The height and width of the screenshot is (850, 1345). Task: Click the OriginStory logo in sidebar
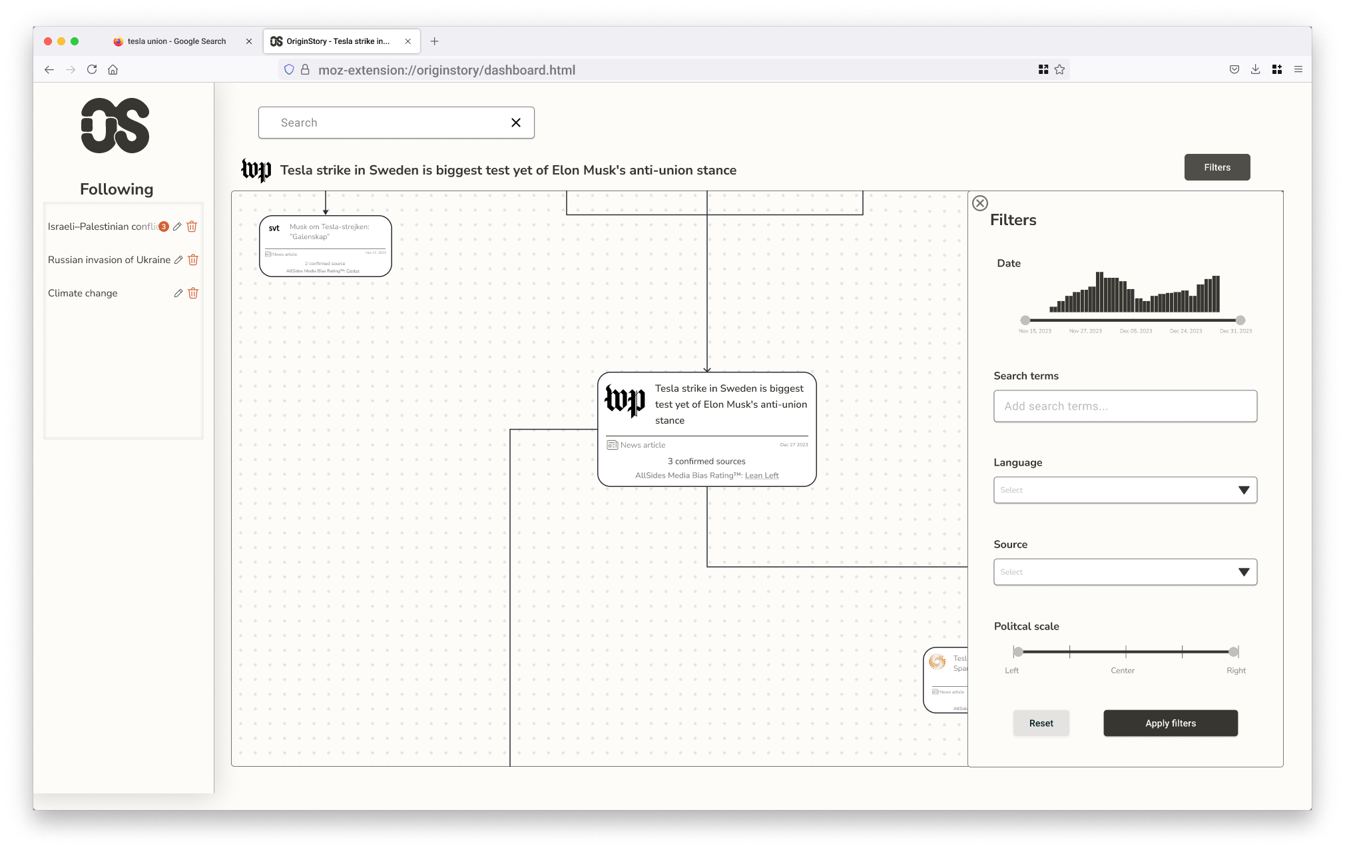115,126
